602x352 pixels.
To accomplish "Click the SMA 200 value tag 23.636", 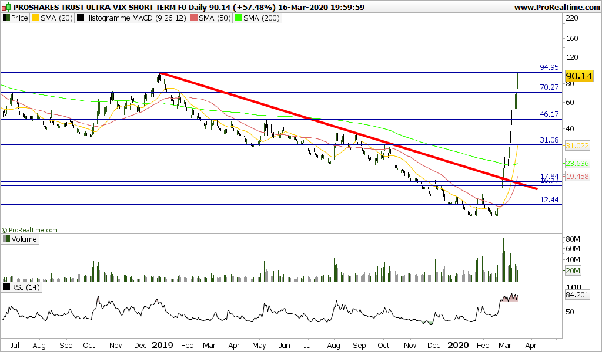I will pyautogui.click(x=577, y=164).
